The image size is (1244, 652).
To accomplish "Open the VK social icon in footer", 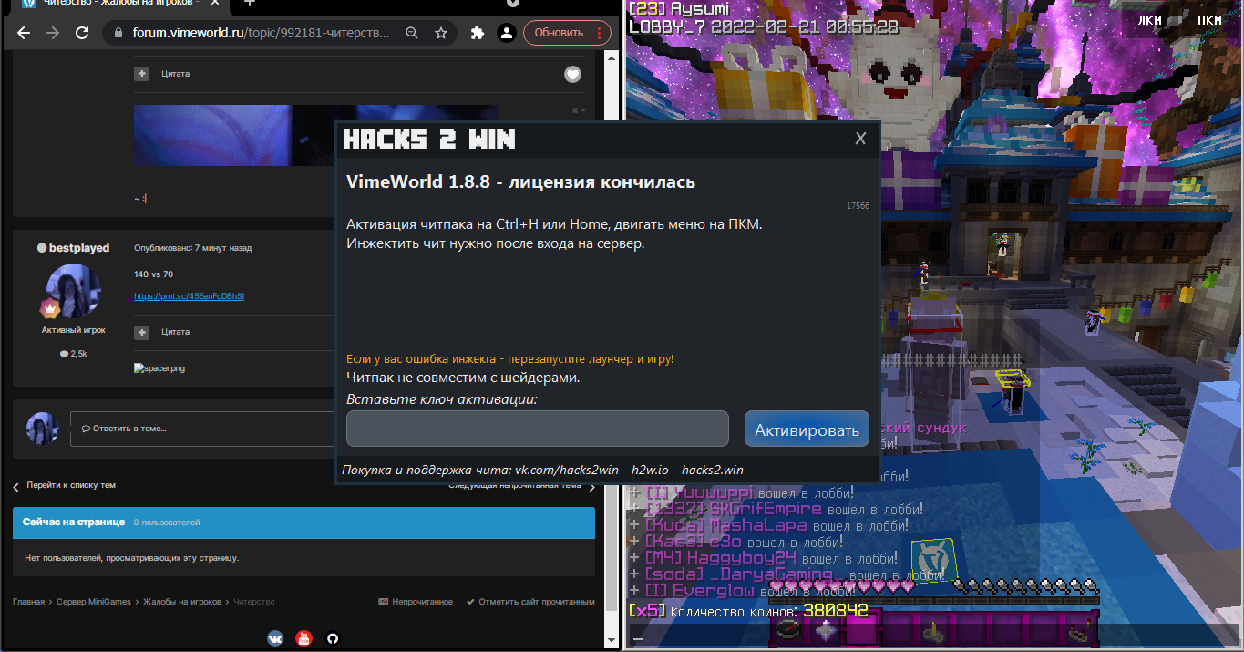I will coord(275,638).
